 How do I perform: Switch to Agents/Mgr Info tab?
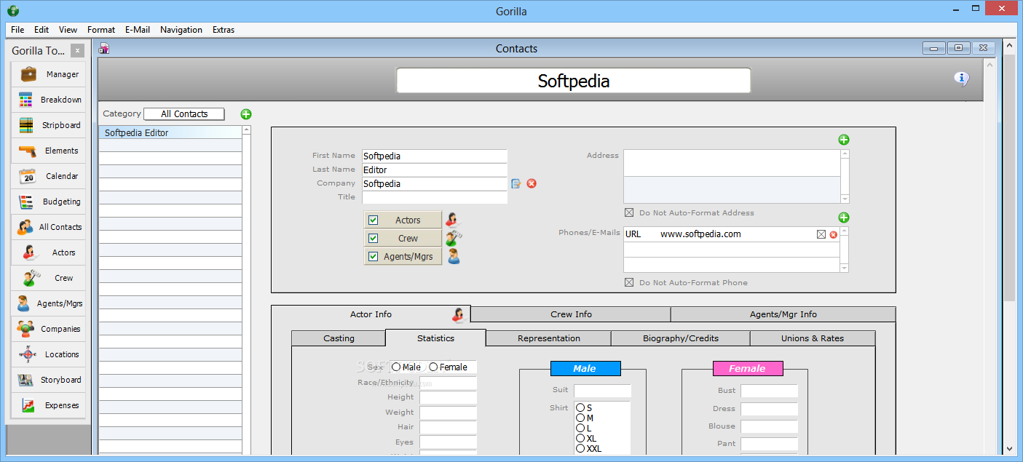[x=783, y=314]
